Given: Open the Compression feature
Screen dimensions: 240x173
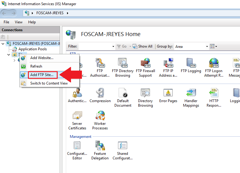Looking at the screenshot, I should (x=100, y=95).
